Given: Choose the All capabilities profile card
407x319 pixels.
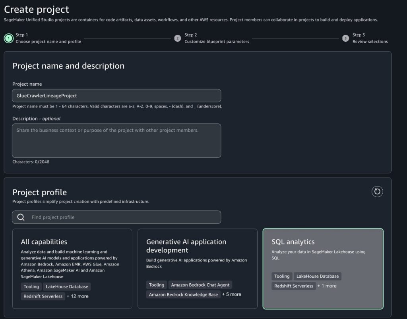Looking at the screenshot, I should [72, 269].
